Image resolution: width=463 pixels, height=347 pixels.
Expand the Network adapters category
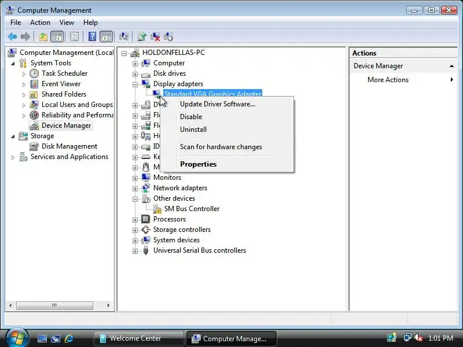135,189
